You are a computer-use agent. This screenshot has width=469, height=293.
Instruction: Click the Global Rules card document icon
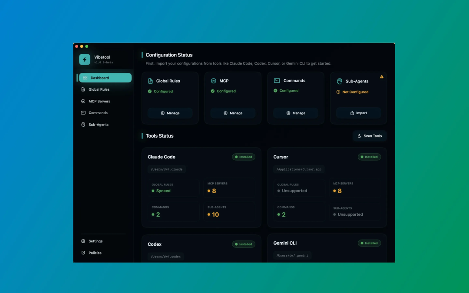click(x=151, y=81)
